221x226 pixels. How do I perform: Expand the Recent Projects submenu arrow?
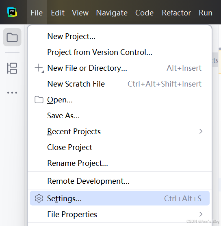pos(201,131)
